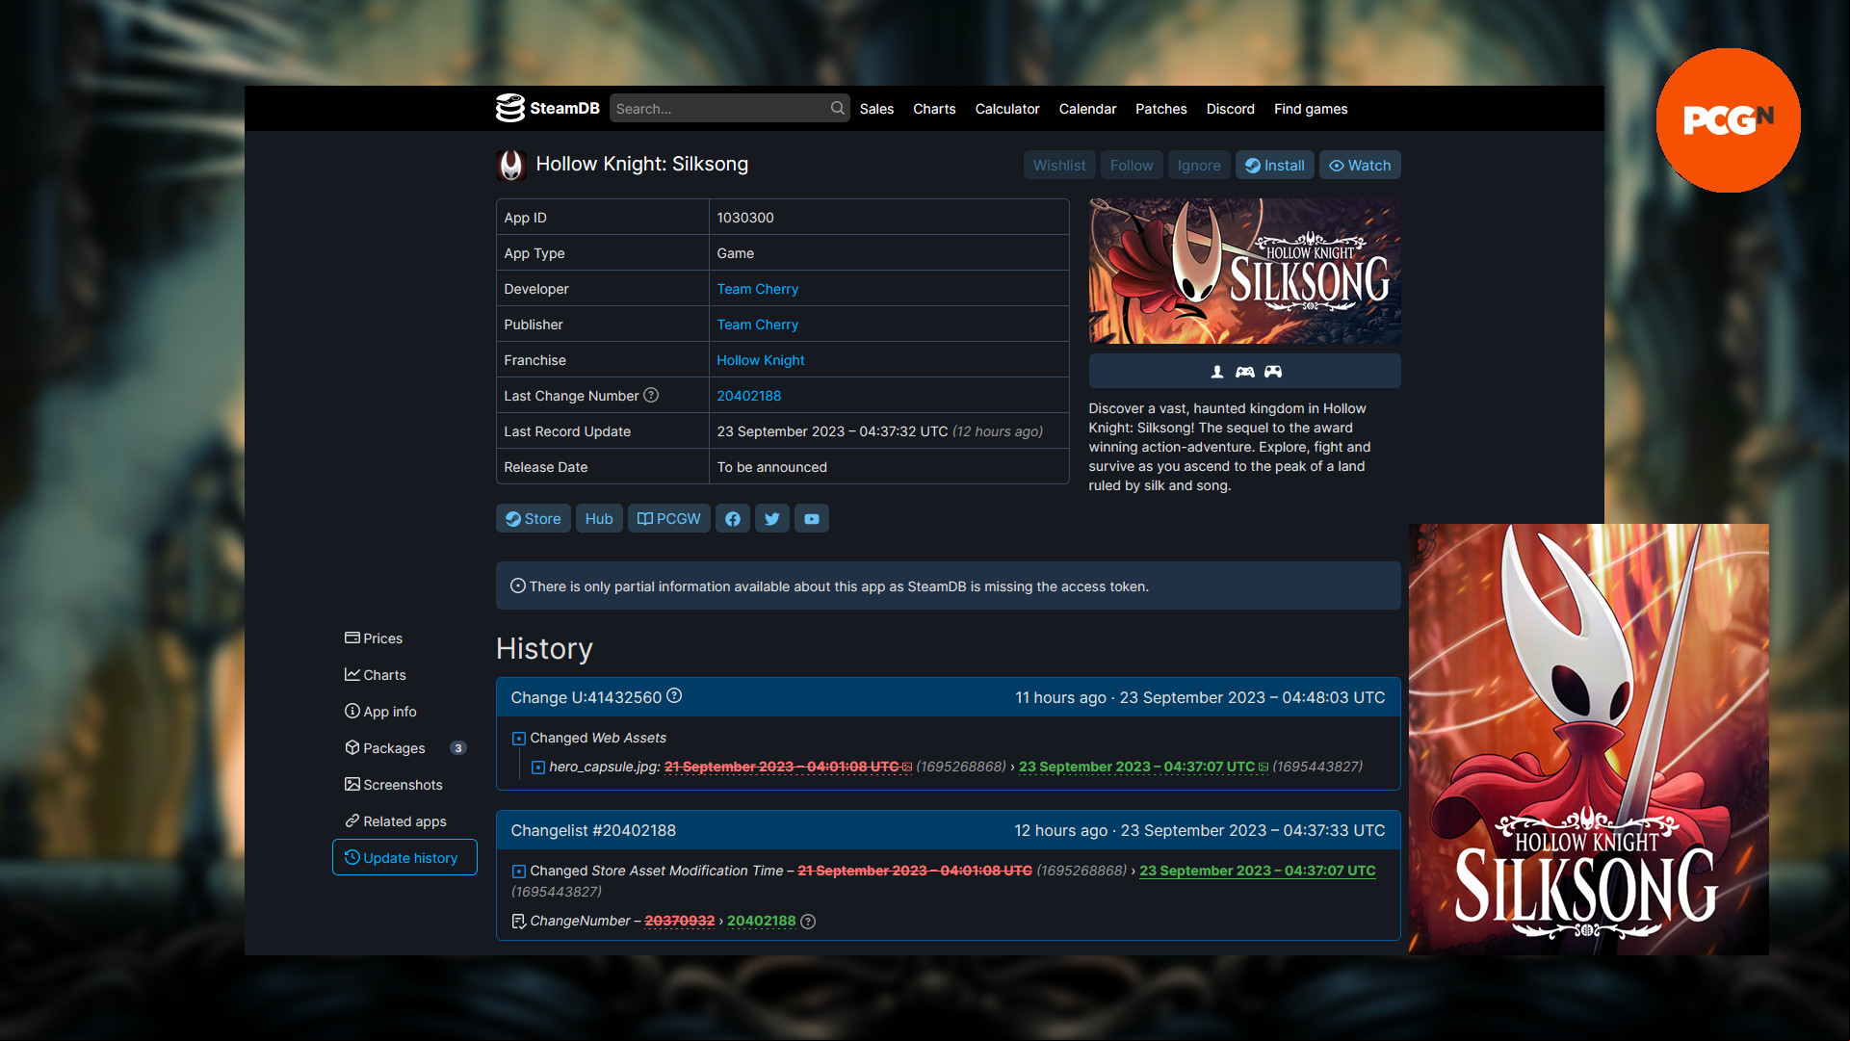
Task: Open the Twitter link icon
Action: (772, 518)
